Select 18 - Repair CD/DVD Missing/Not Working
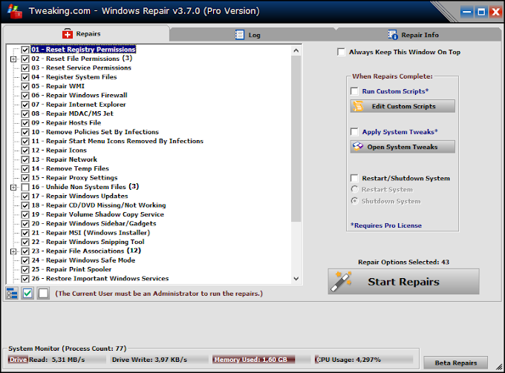505x373 pixels. pyautogui.click(x=99, y=205)
